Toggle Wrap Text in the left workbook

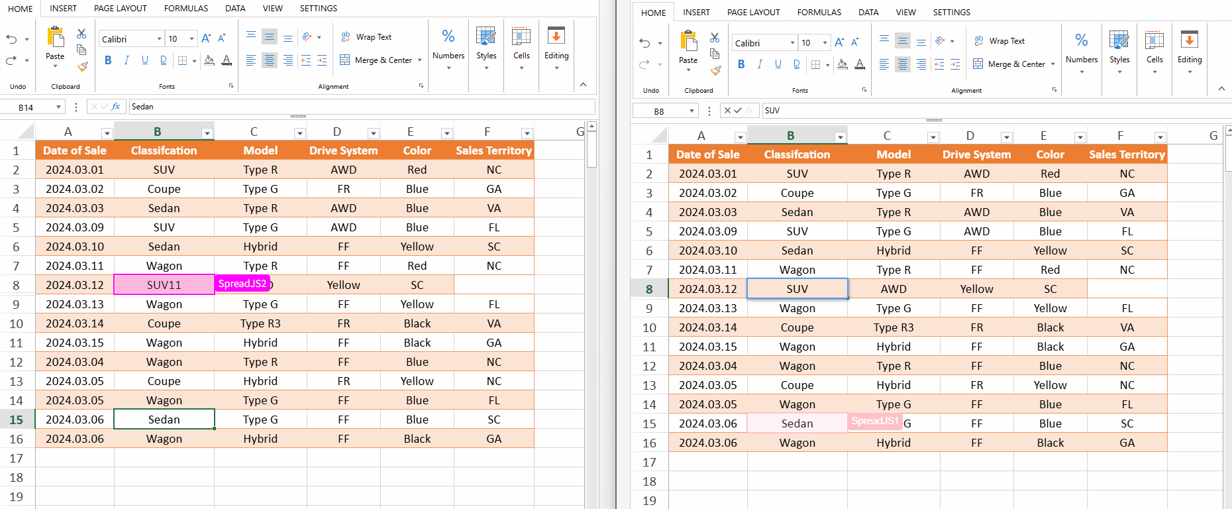(x=366, y=37)
